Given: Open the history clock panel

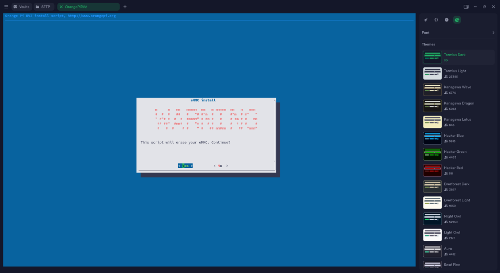Looking at the screenshot, I should click(446, 20).
